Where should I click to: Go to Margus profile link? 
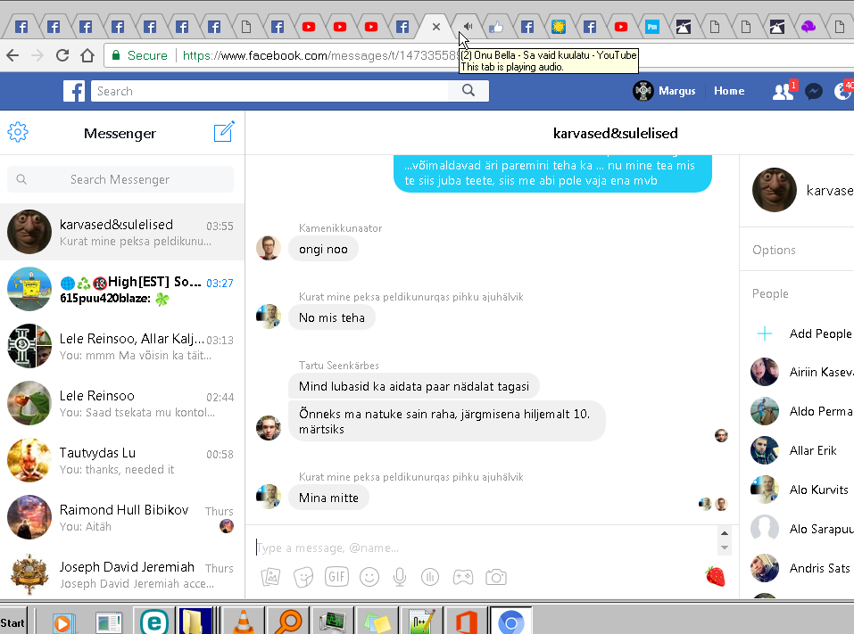665,91
